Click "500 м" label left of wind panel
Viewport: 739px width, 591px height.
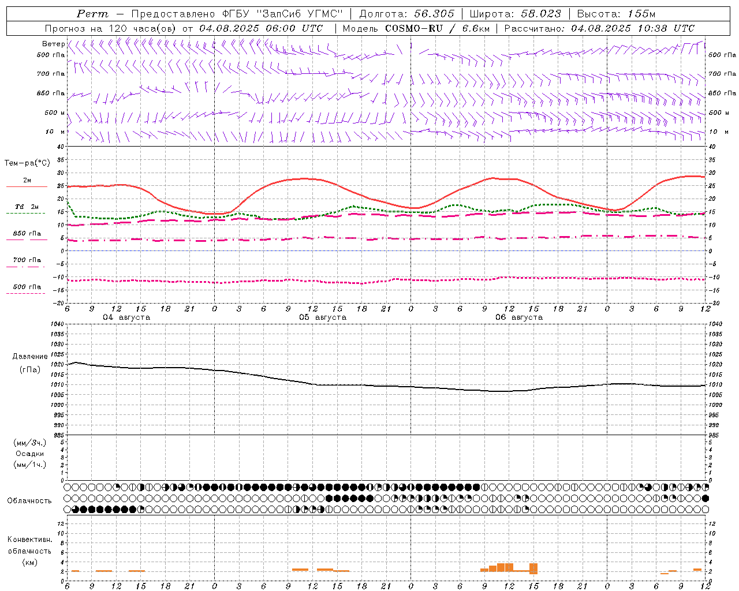click(x=55, y=113)
